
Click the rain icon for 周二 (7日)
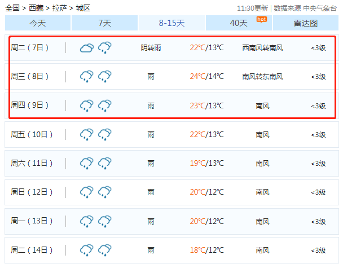pos(105,48)
